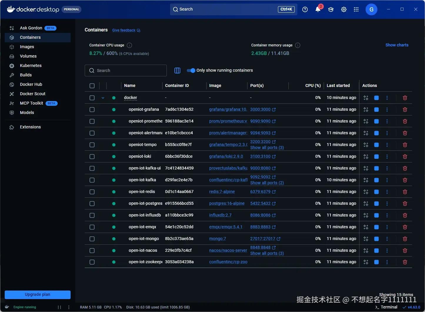The image size is (425, 312).
Task: Open the help question mark icon
Action: pos(305,9)
